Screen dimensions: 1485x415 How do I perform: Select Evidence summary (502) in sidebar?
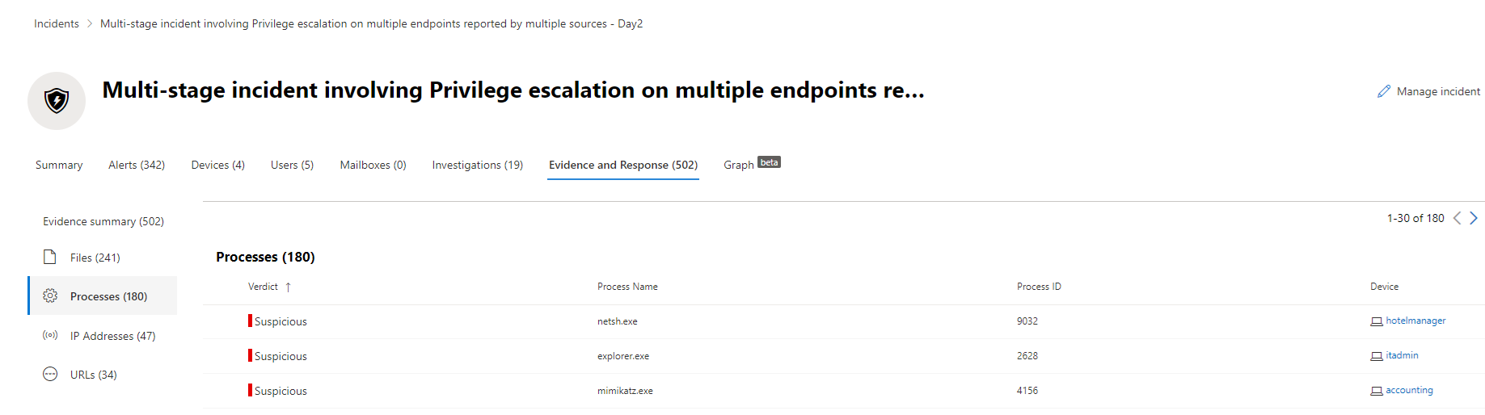point(103,221)
